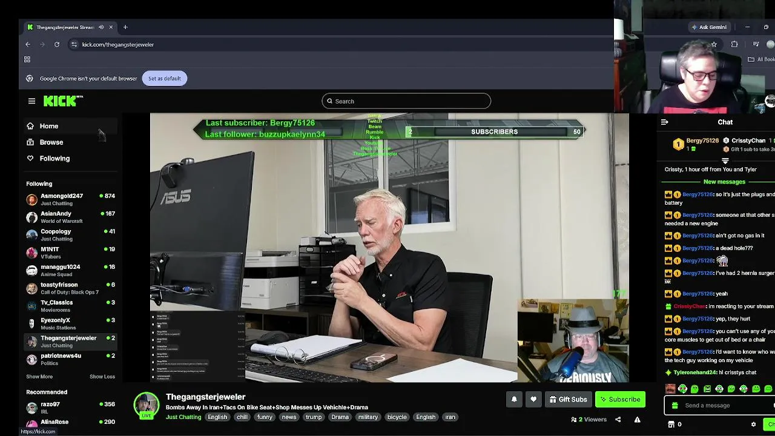Expand Following list with Show More

(39, 377)
